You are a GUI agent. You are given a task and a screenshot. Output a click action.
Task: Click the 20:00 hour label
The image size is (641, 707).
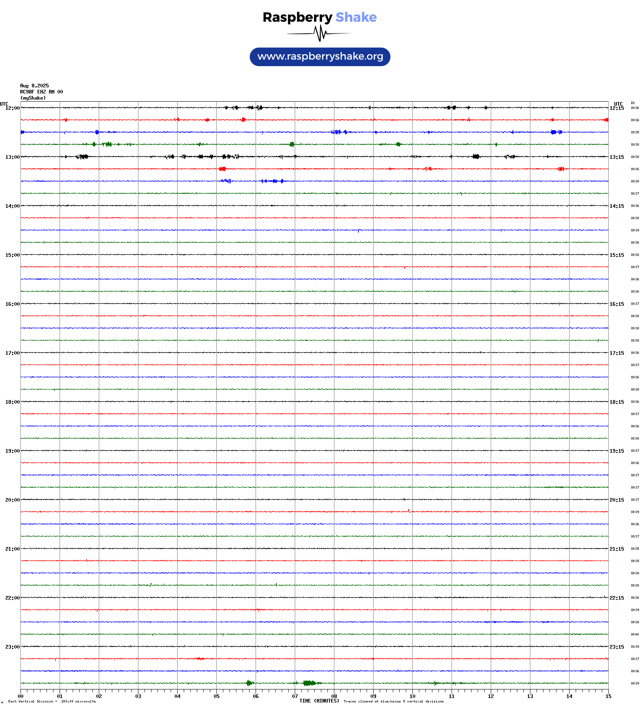12,500
